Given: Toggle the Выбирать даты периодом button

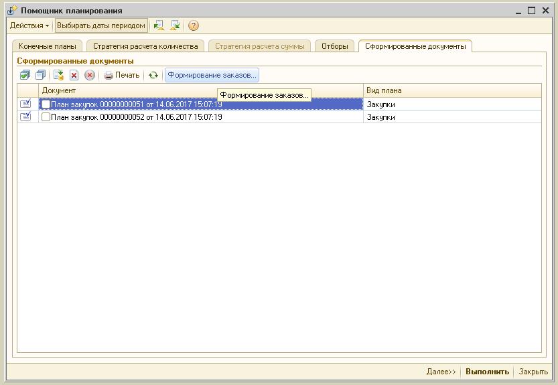Looking at the screenshot, I should 101,25.
